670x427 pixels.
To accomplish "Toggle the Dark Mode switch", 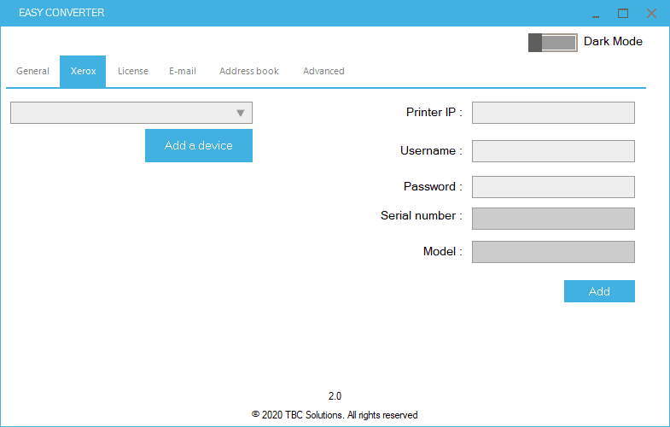I will [x=552, y=42].
